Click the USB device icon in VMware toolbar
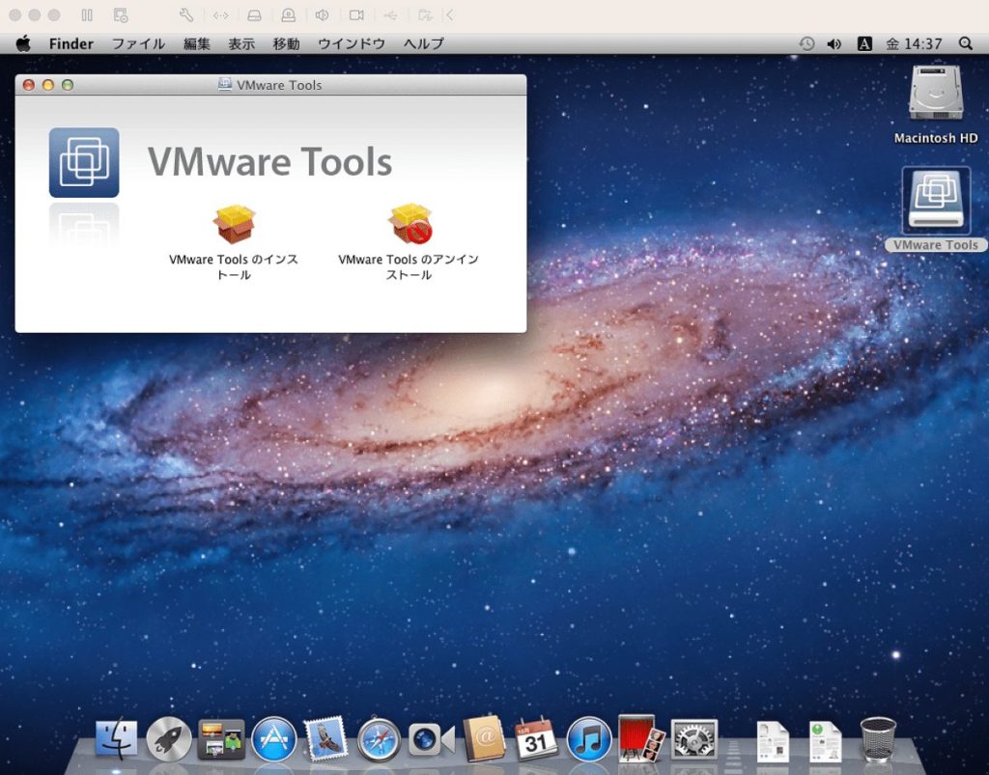This screenshot has width=989, height=775. click(x=390, y=15)
